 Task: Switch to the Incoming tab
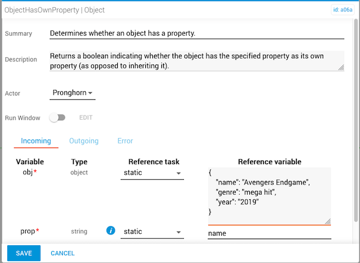point(36,141)
